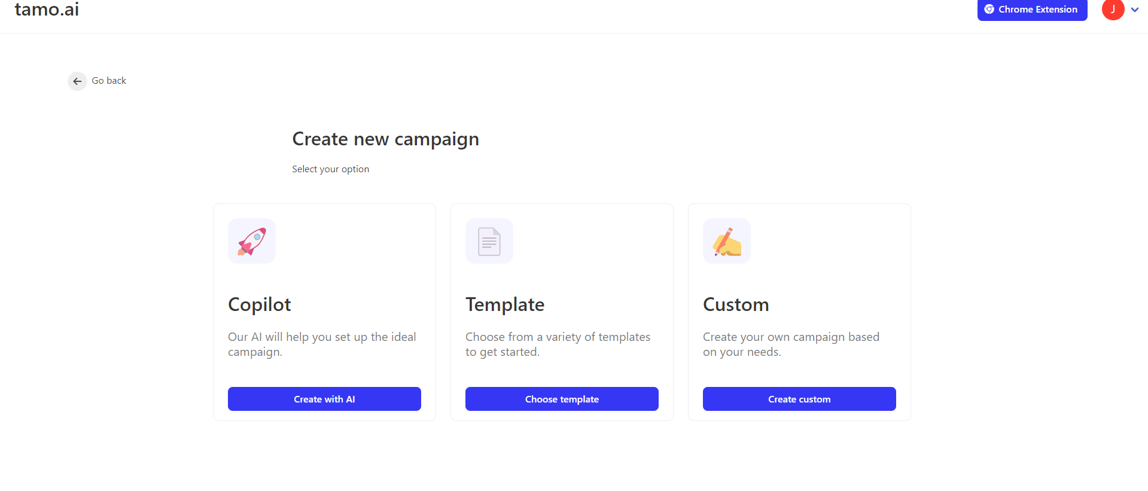
Task: Click the red J user avatar
Action: point(1113,10)
